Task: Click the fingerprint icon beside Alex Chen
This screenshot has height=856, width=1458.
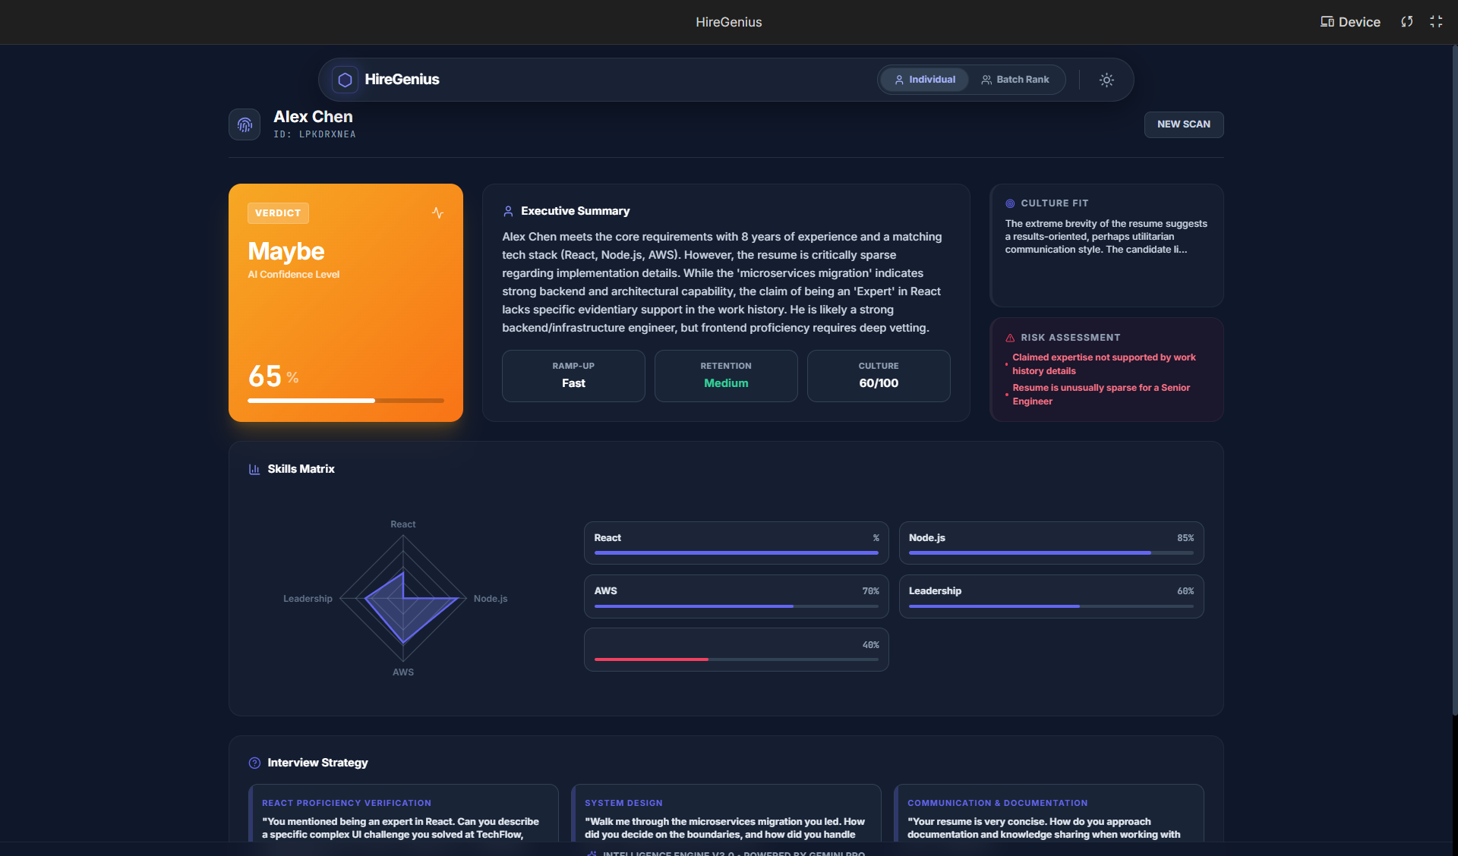Action: pos(245,124)
